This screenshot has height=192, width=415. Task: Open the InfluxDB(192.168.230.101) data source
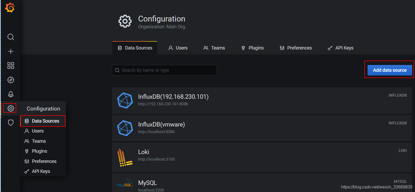pyautogui.click(x=262, y=100)
